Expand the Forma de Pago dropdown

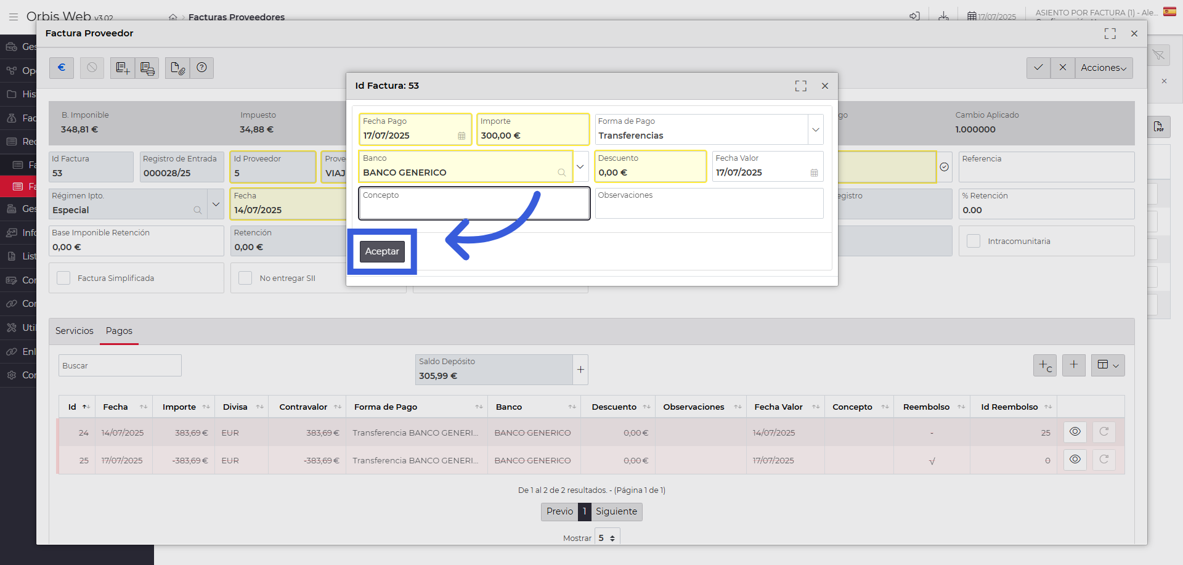[815, 129]
